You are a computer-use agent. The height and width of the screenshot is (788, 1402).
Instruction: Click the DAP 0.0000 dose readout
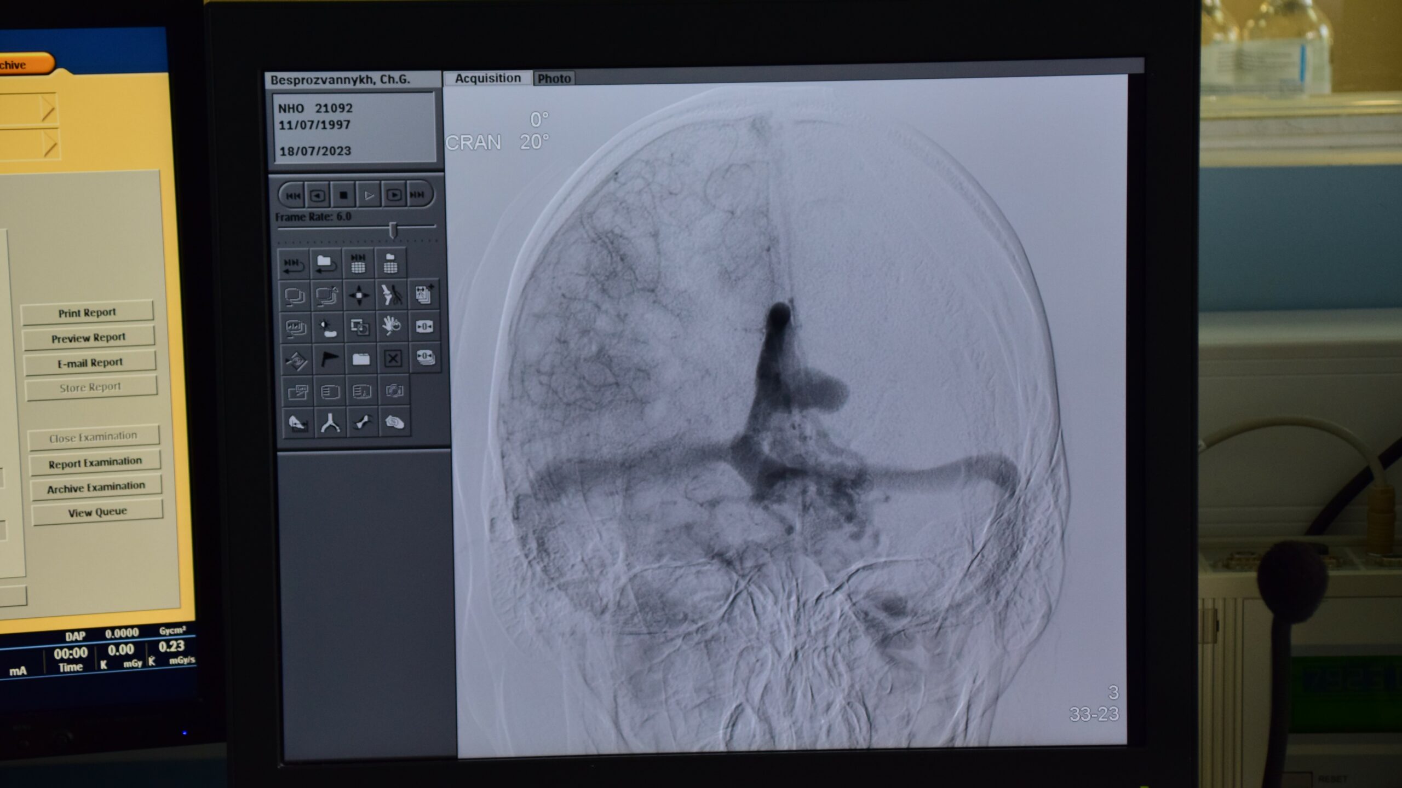click(102, 634)
